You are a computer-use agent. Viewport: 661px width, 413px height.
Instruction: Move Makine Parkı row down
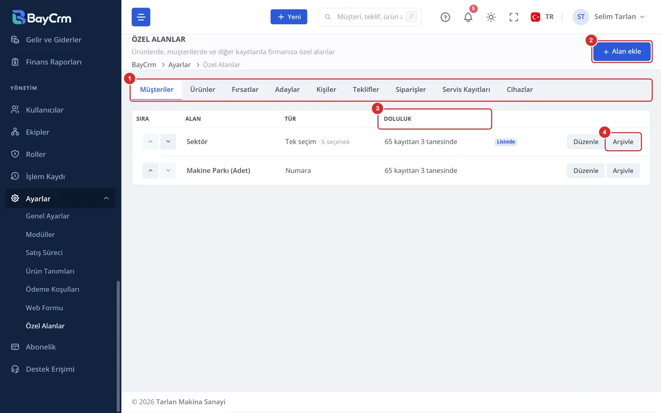pos(168,170)
